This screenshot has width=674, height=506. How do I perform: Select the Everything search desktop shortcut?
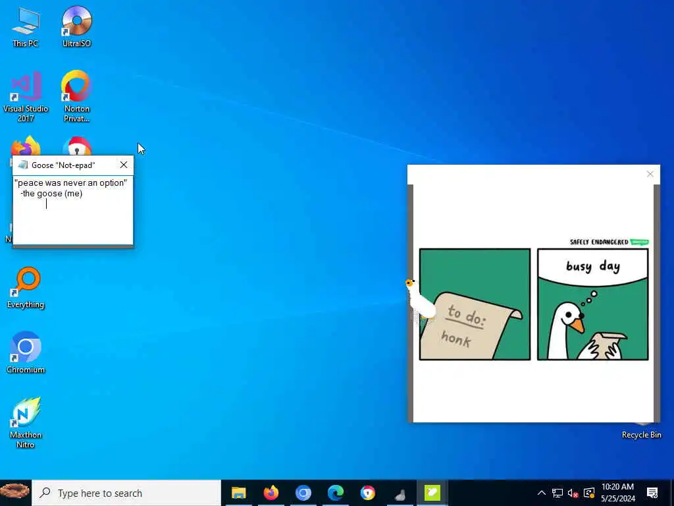(x=26, y=287)
